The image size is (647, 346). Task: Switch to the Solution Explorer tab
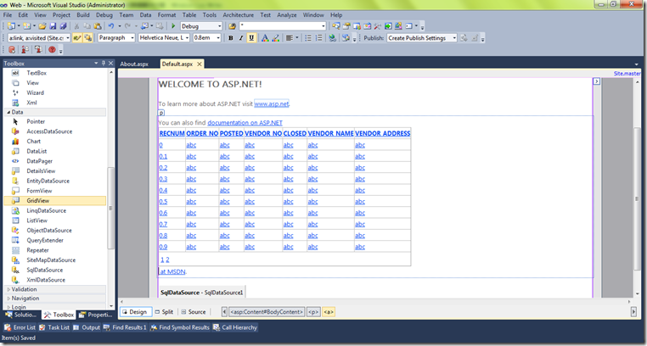point(21,315)
